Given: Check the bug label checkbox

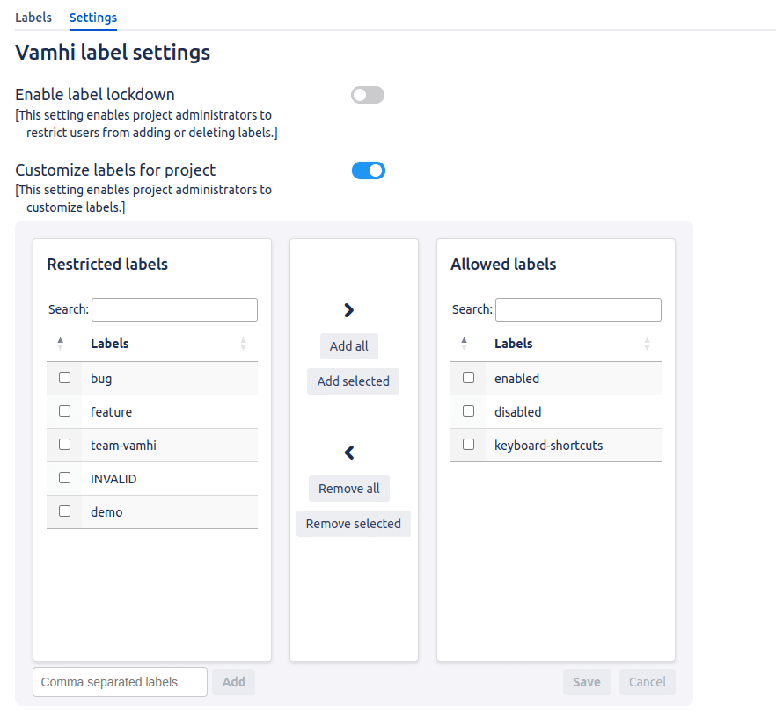Looking at the screenshot, I should pos(64,378).
